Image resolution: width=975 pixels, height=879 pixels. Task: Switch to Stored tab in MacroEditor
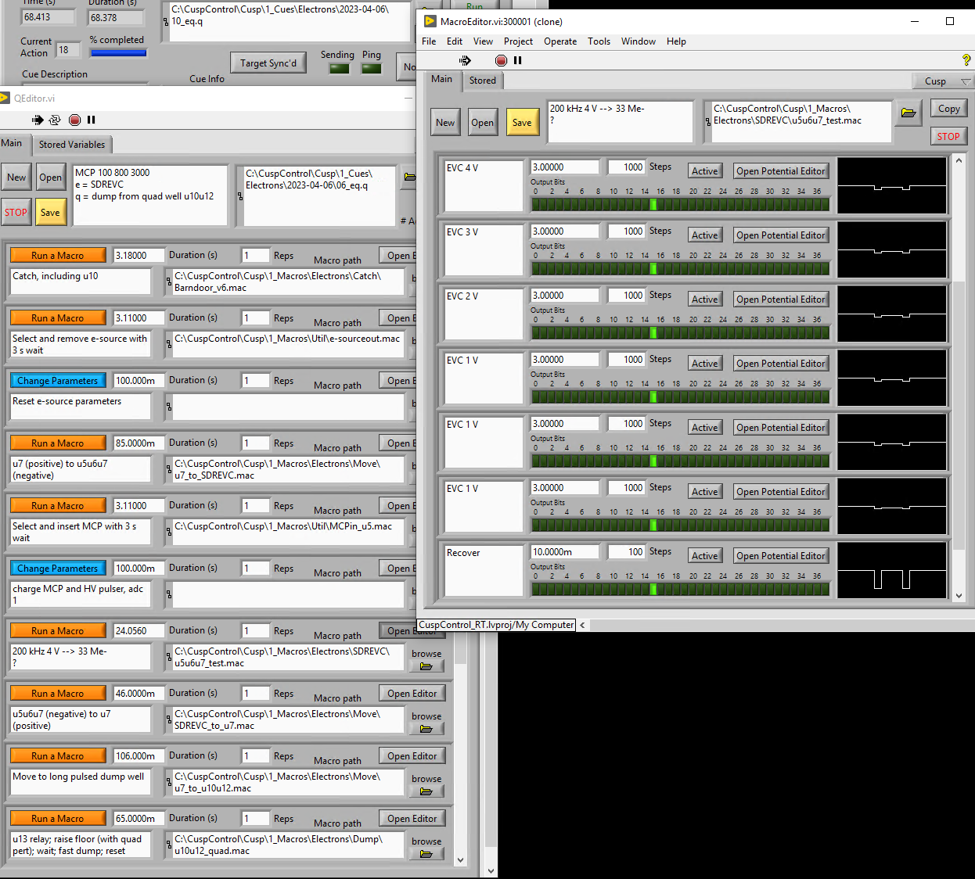click(483, 81)
